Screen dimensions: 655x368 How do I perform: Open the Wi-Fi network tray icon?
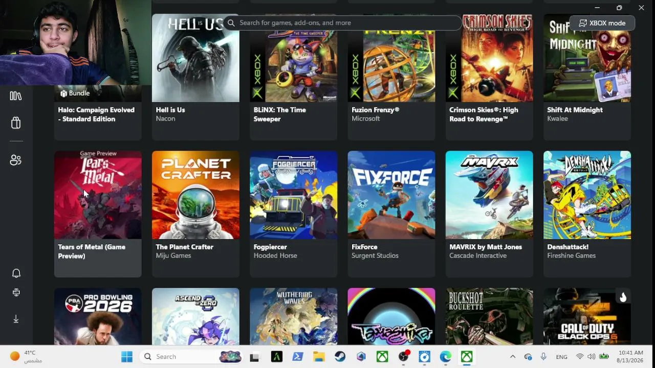tap(580, 357)
